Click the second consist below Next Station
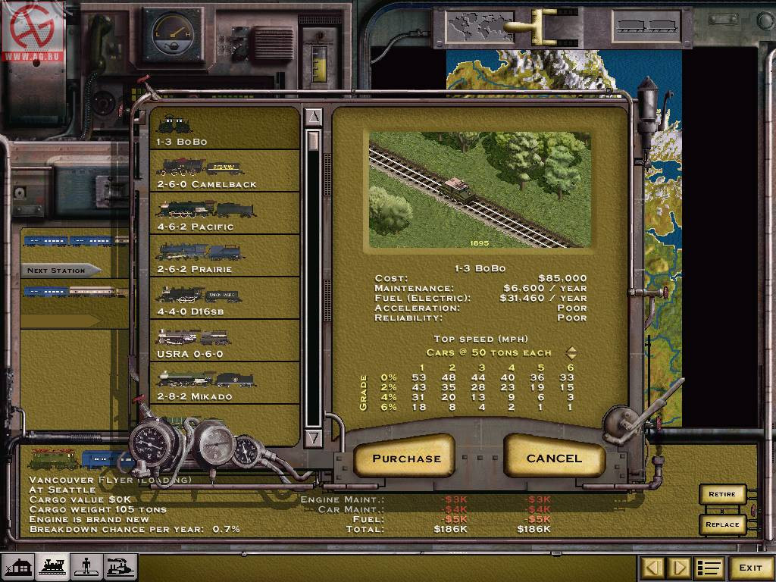This screenshot has height=582, width=776. pyautogui.click(x=75, y=292)
